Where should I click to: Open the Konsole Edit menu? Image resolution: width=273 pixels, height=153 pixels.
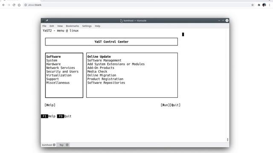[x=52, y=26]
